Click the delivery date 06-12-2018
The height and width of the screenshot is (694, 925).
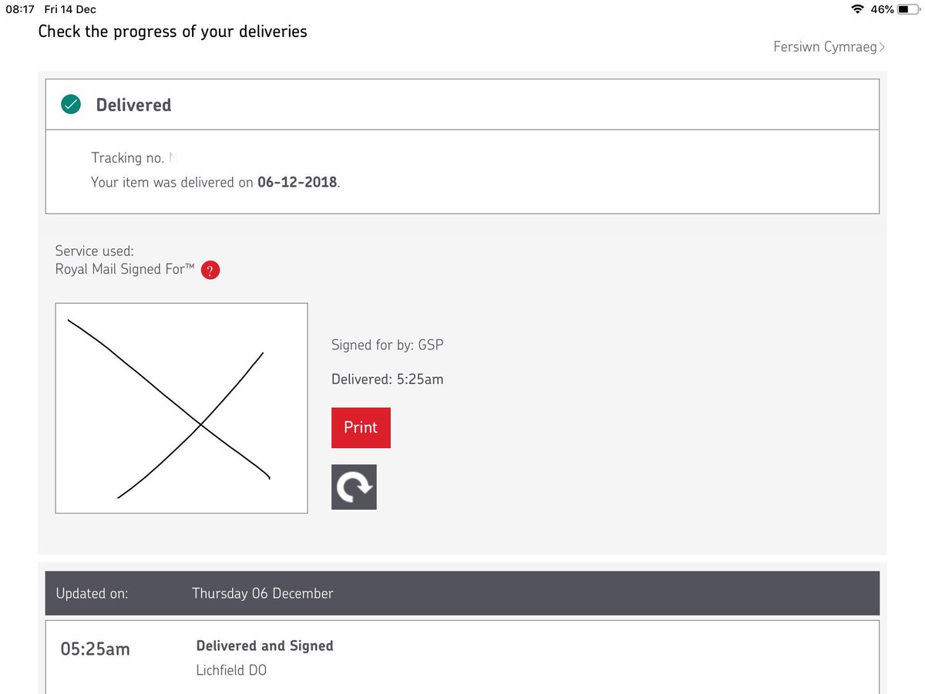point(297,182)
